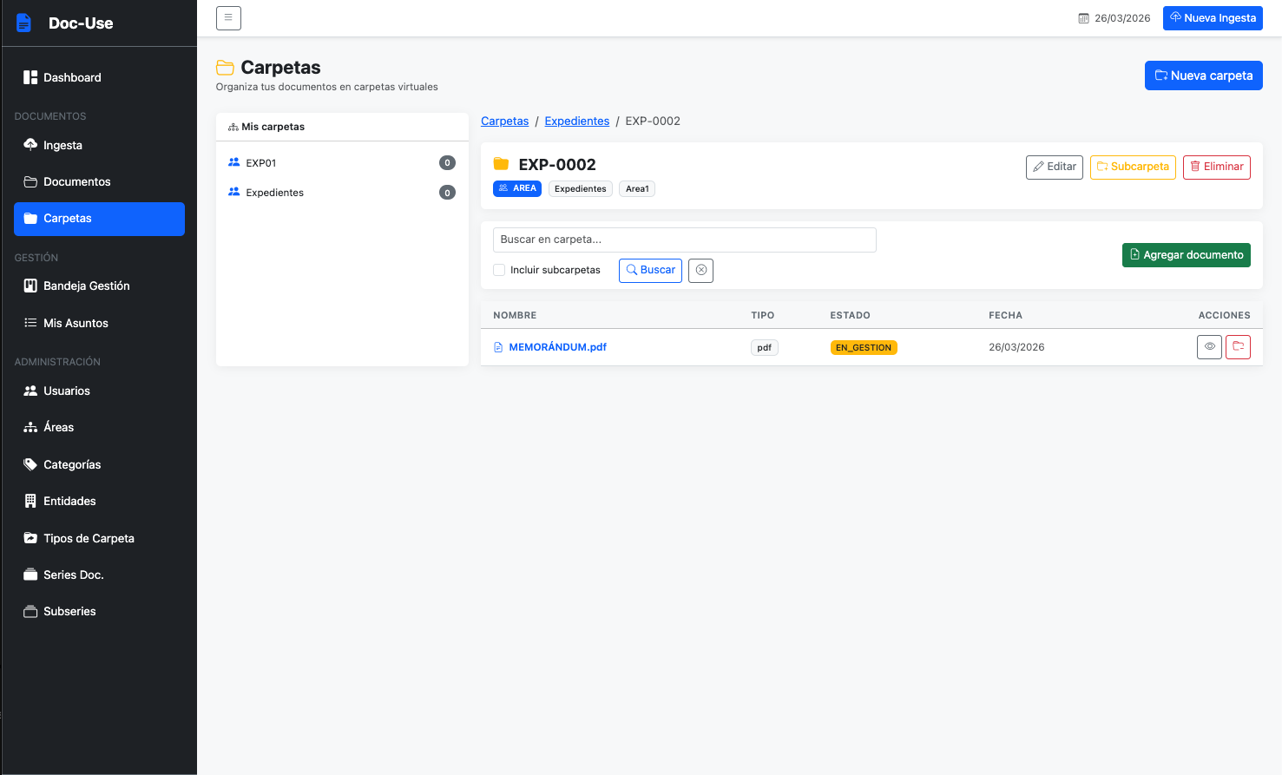Click the Entidades icon in the sidebar
The height and width of the screenshot is (775, 1282).
coord(29,501)
